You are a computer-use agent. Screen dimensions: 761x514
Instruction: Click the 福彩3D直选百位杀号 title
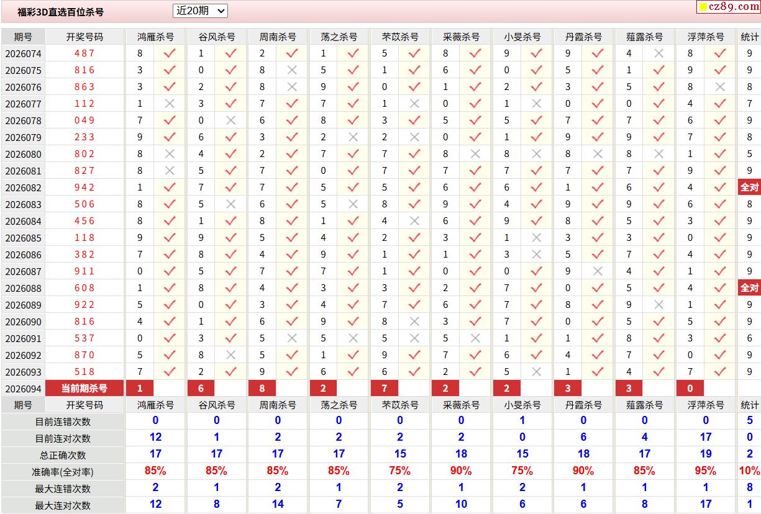[61, 12]
